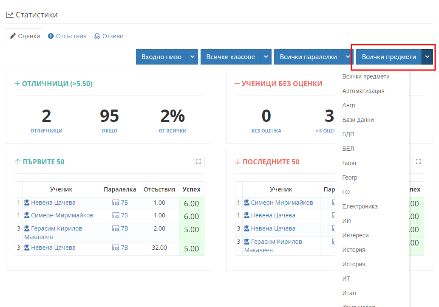Switch to the Отсъствия tab
439x307 pixels.
coord(67,36)
